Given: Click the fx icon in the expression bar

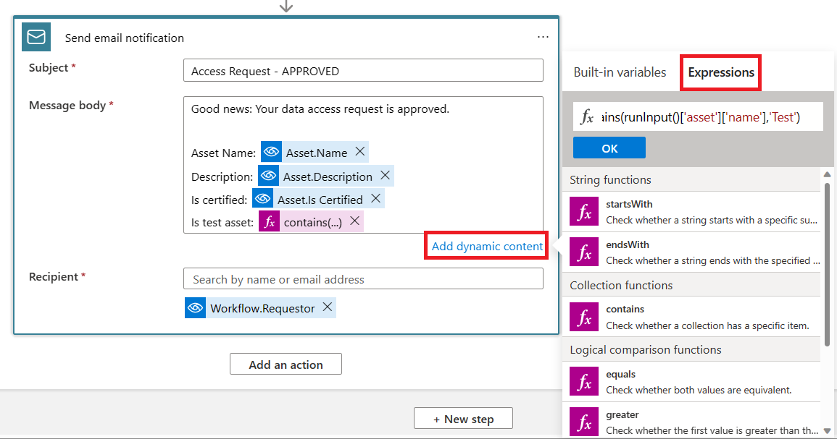Looking at the screenshot, I should pos(587,116).
